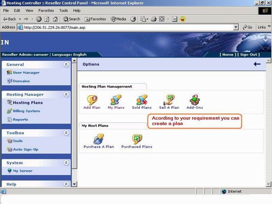Image resolution: width=272 pixels, height=204 pixels.
Task: Open the My Plans icon
Action: tap(116, 100)
